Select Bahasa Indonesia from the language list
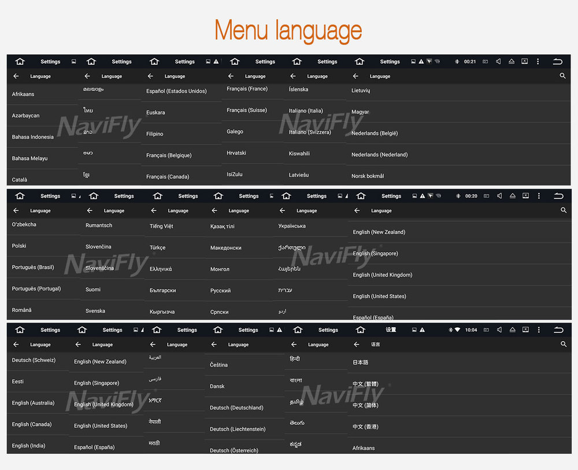This screenshot has height=470, width=578. click(33, 137)
